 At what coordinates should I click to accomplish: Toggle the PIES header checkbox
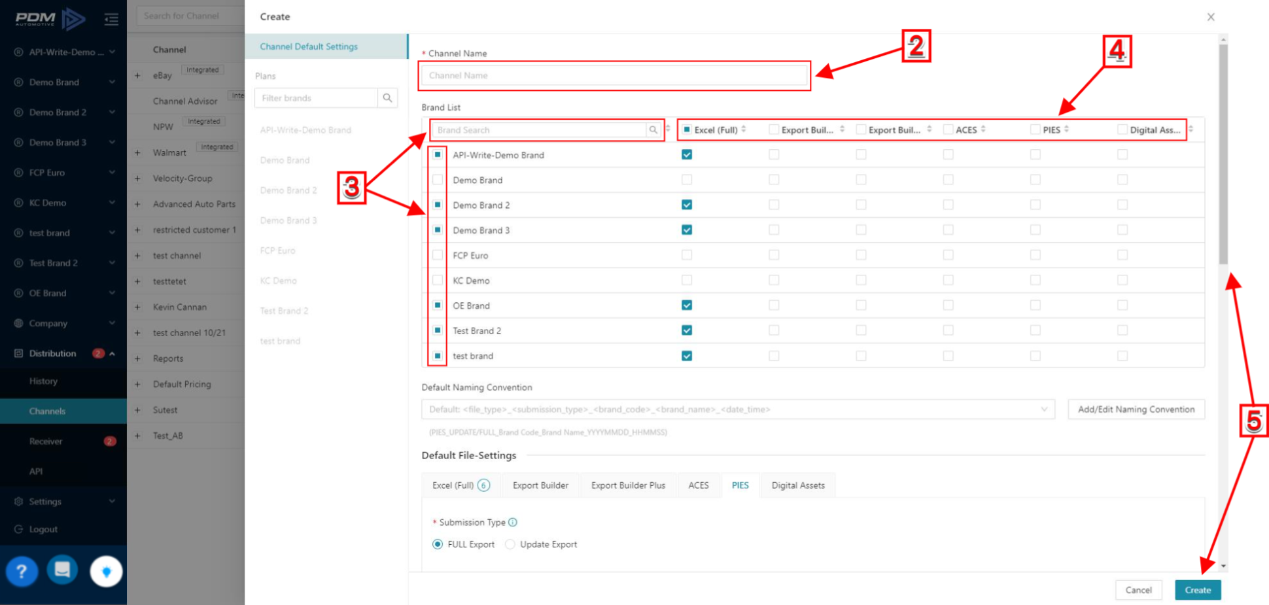click(1035, 130)
